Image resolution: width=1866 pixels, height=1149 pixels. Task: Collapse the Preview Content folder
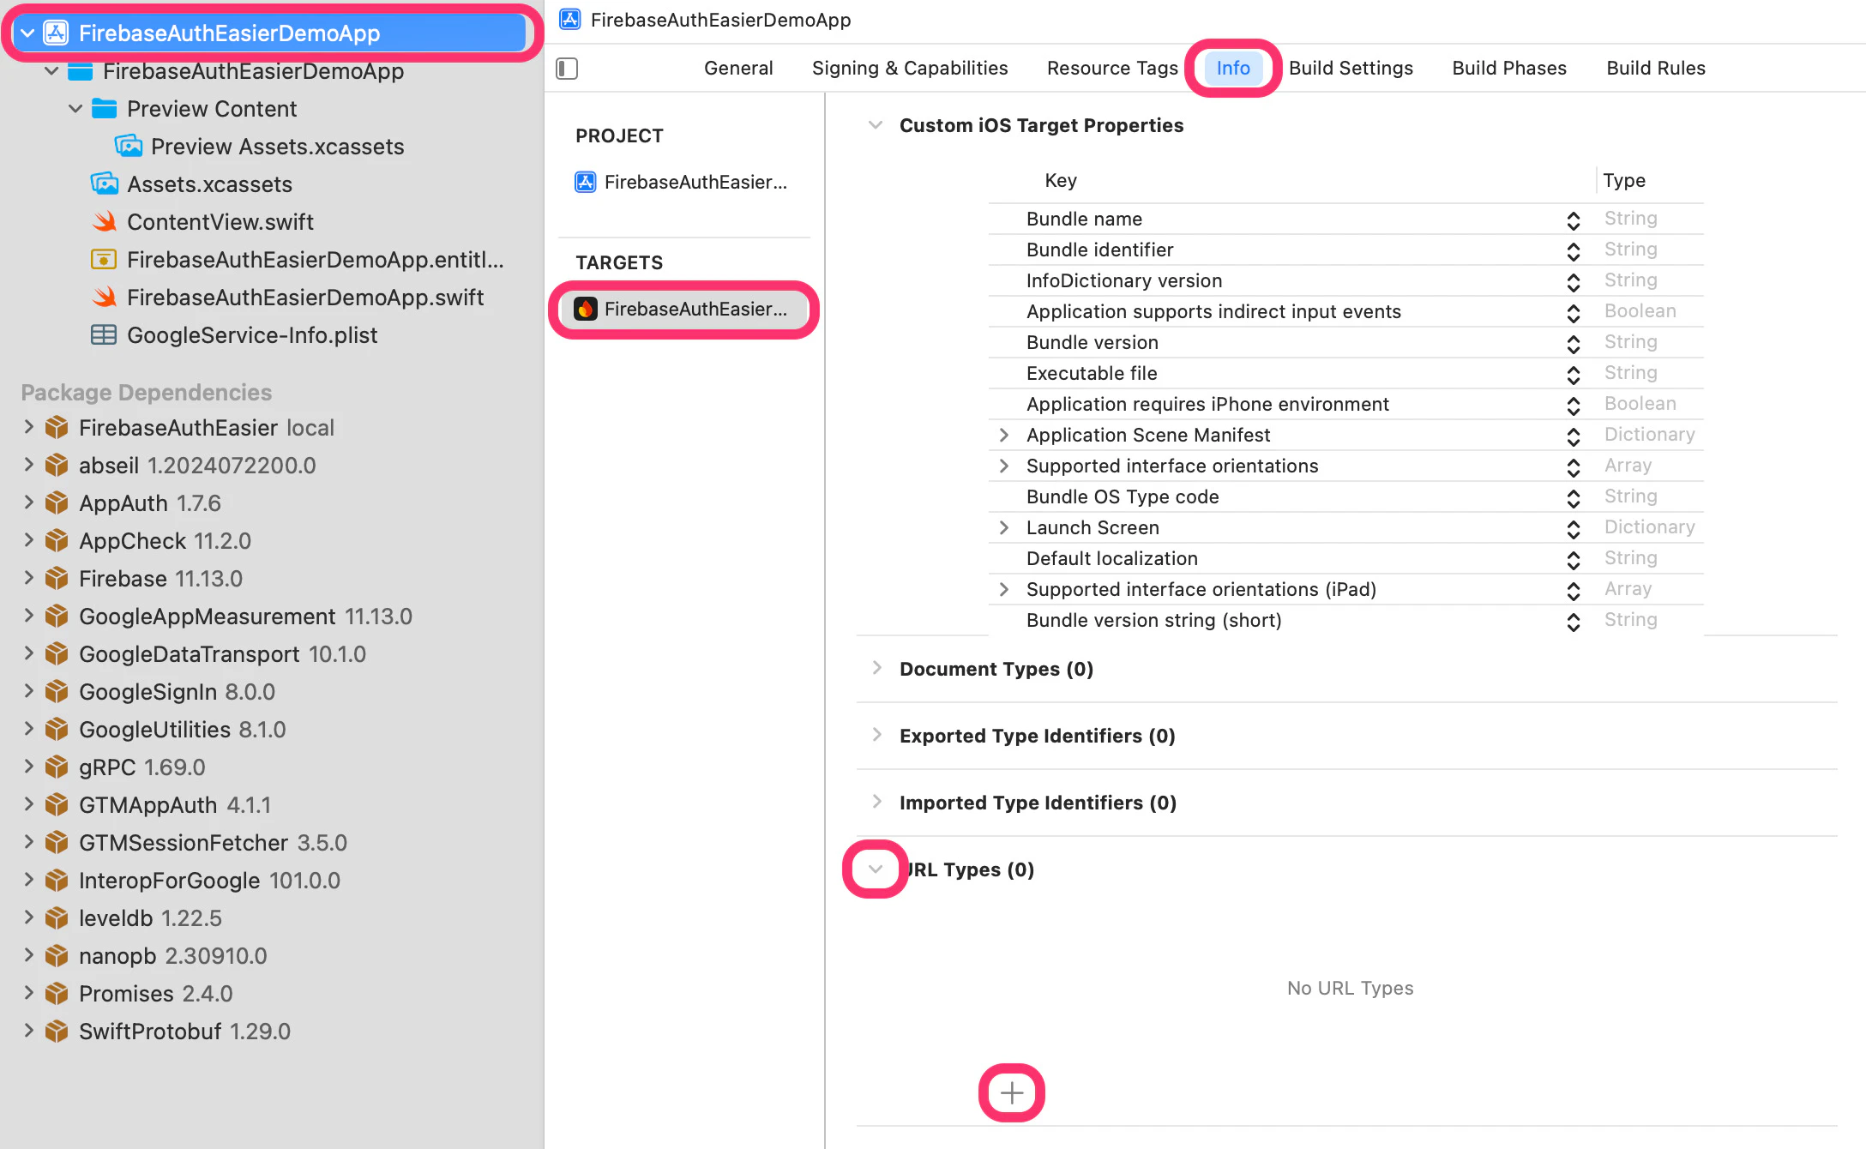coord(75,109)
